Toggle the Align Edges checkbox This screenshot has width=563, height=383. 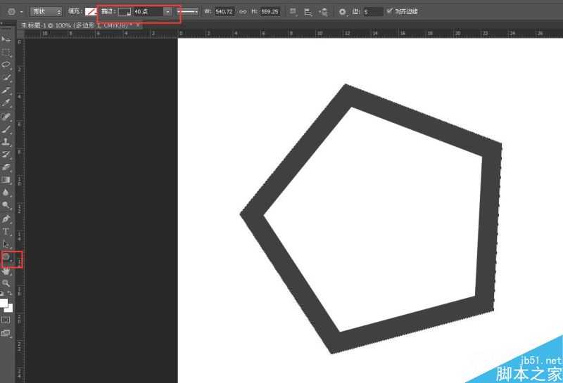tap(390, 11)
